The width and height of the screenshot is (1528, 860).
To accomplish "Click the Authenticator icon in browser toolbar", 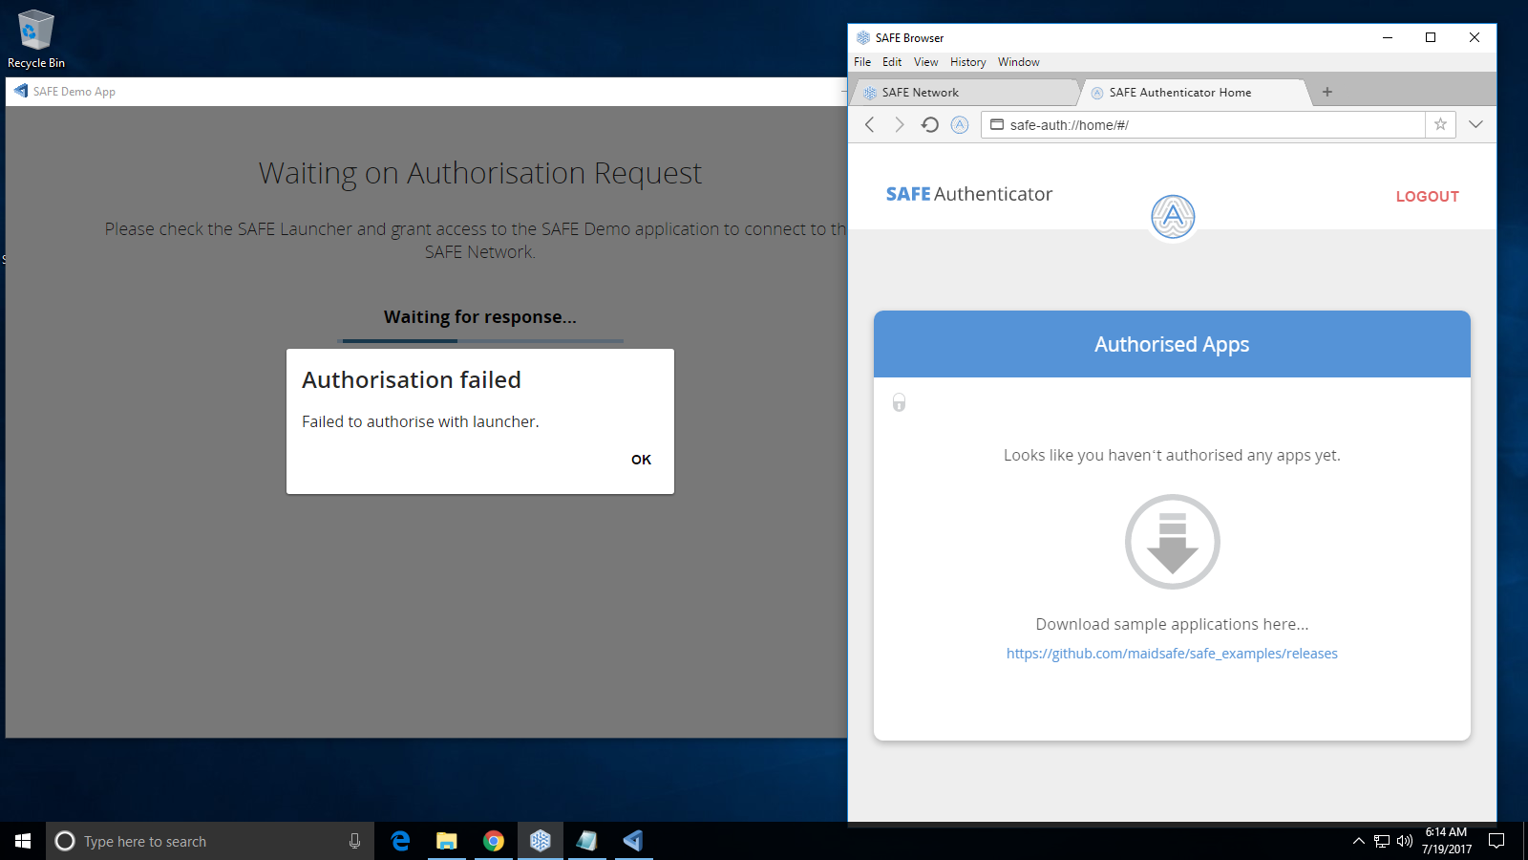I will point(960,125).
